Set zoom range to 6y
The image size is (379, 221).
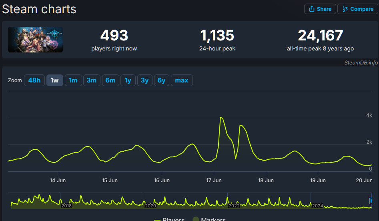[161, 80]
